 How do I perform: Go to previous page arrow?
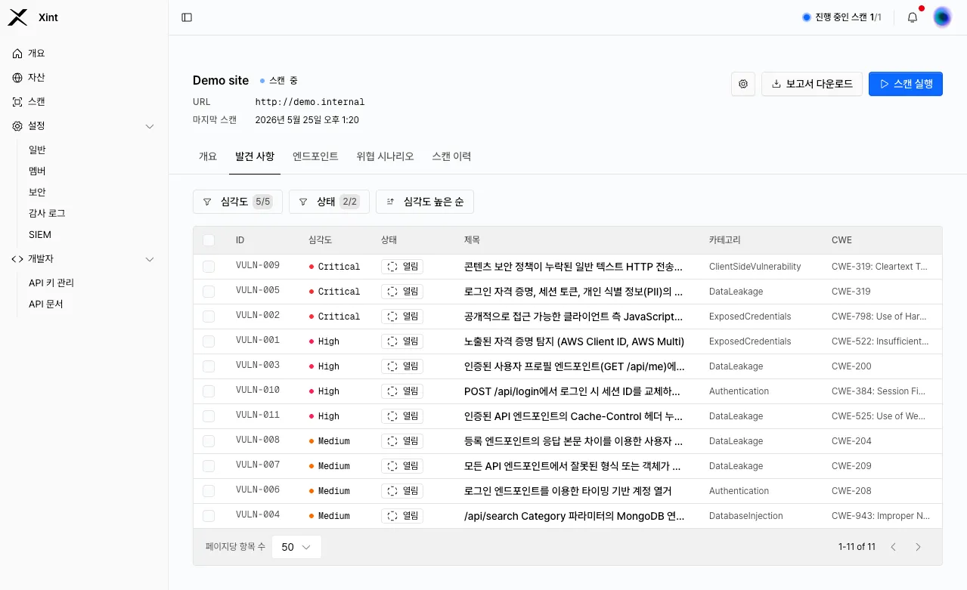point(893,547)
